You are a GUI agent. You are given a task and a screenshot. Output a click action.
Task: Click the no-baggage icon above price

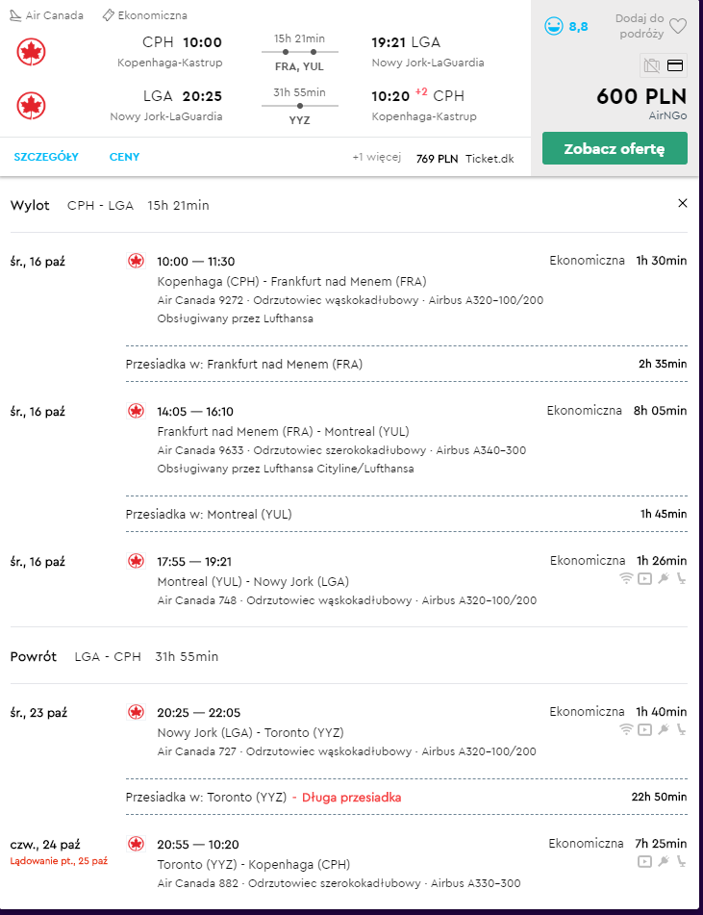click(652, 65)
